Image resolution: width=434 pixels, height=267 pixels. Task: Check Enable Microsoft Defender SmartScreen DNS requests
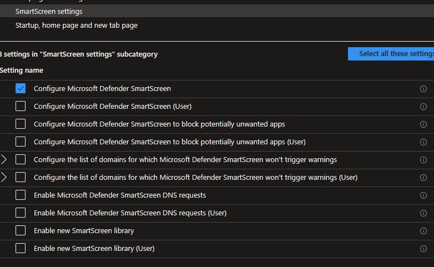click(21, 195)
